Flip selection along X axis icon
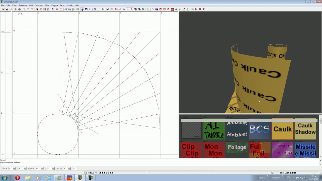The image size is (322, 181). [12, 9]
